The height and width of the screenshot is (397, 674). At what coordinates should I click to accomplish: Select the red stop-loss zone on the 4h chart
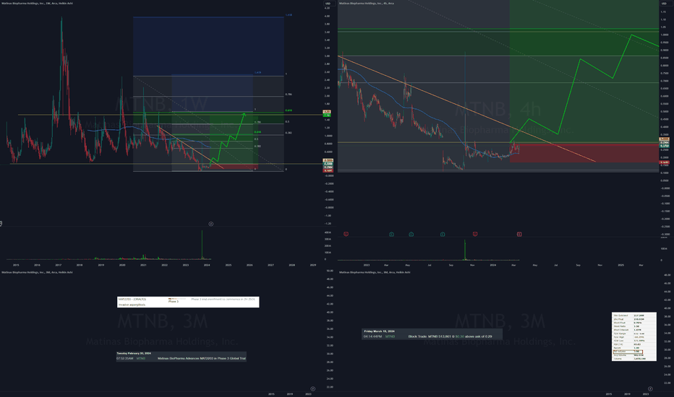pos(584,153)
